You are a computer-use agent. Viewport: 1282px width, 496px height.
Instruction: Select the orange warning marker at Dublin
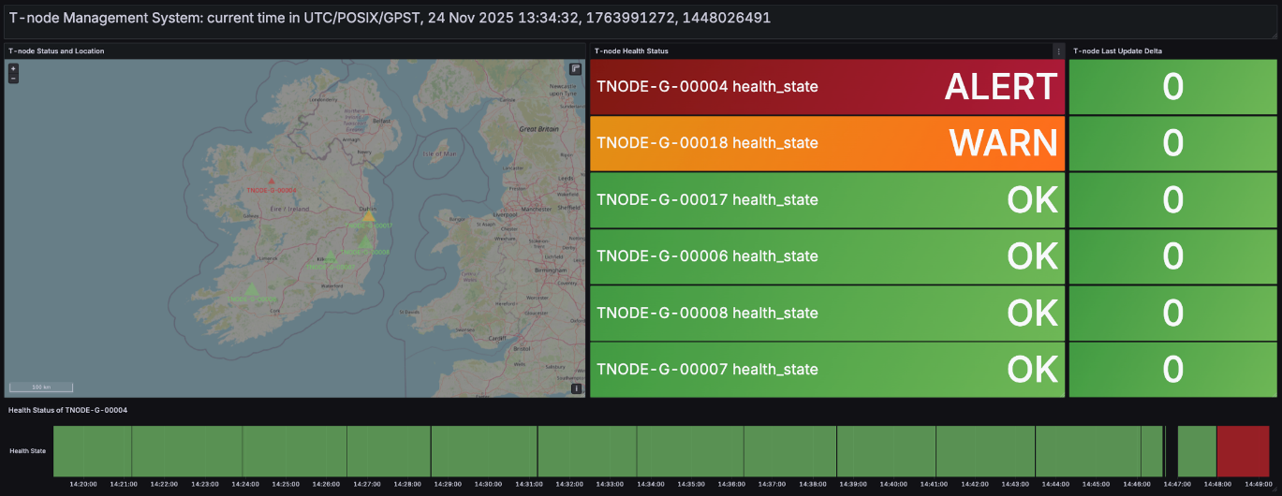tap(368, 215)
